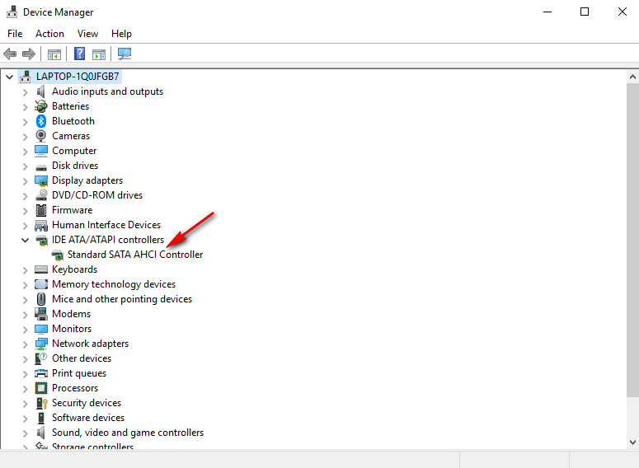This screenshot has height=468, width=639.
Task: Click the Mice and other pointing devices icon
Action: pos(40,299)
